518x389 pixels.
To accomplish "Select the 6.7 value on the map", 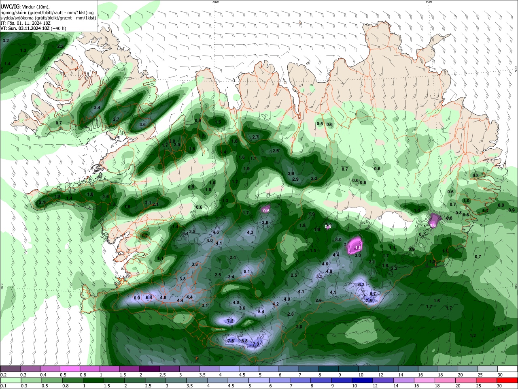I will tap(373, 294).
